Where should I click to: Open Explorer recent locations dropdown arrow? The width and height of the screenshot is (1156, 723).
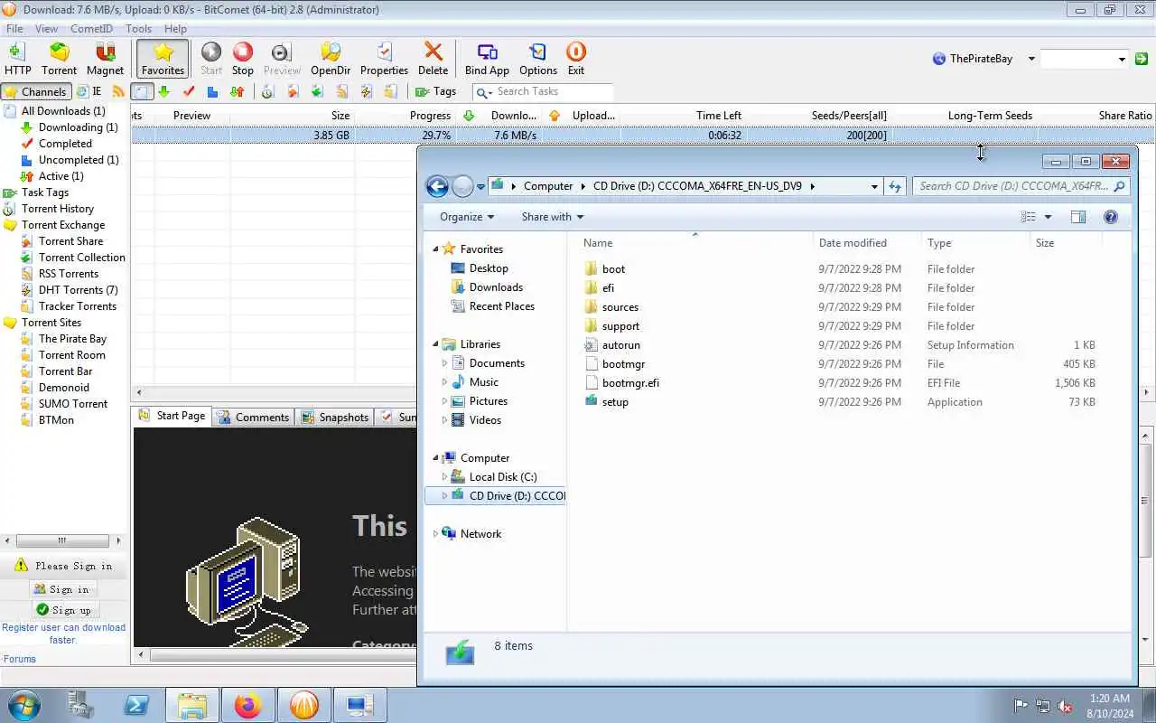[x=480, y=186]
